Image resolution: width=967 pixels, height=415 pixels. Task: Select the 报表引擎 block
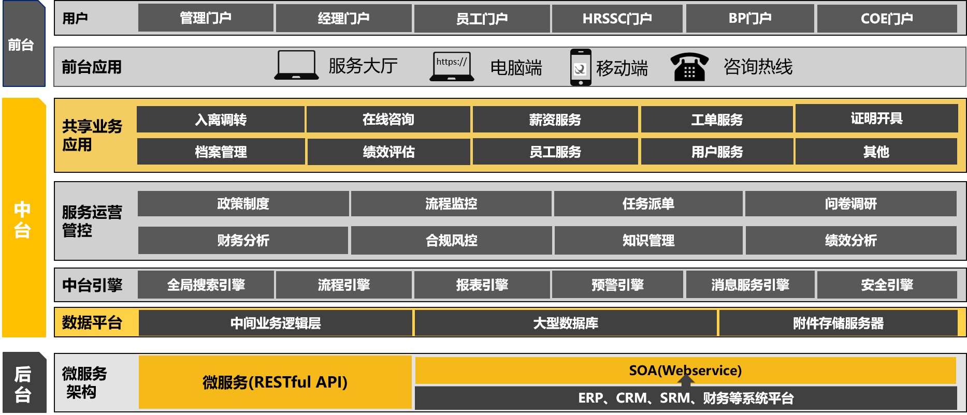pos(482,285)
